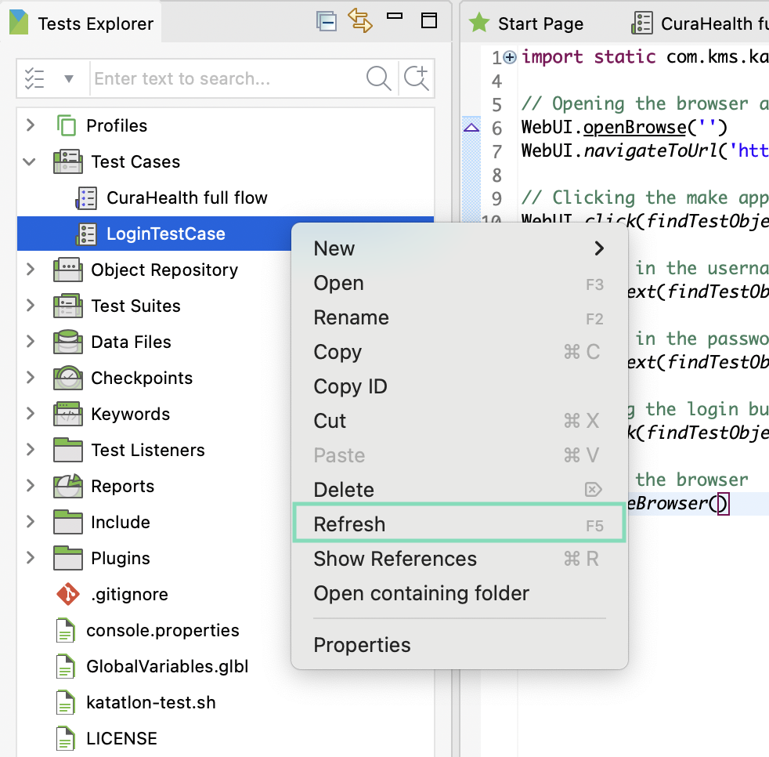Click the navigateToUrl code on line 7

coord(650,150)
